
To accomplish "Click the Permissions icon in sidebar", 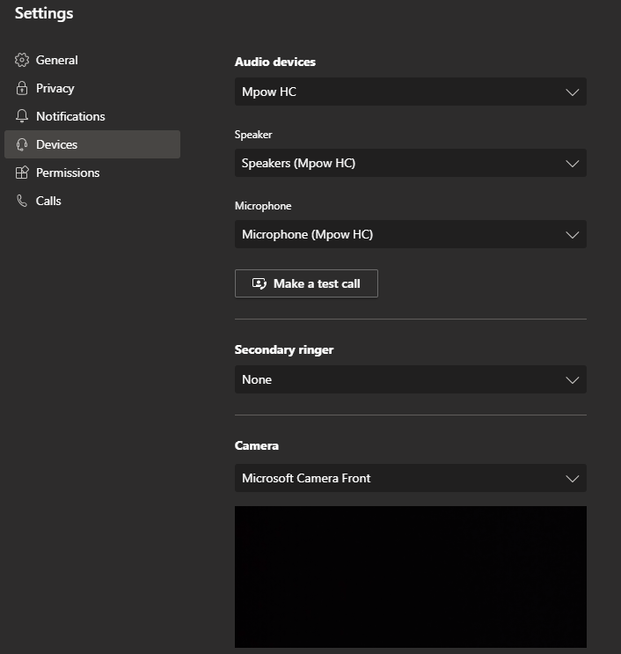I will click(x=22, y=173).
